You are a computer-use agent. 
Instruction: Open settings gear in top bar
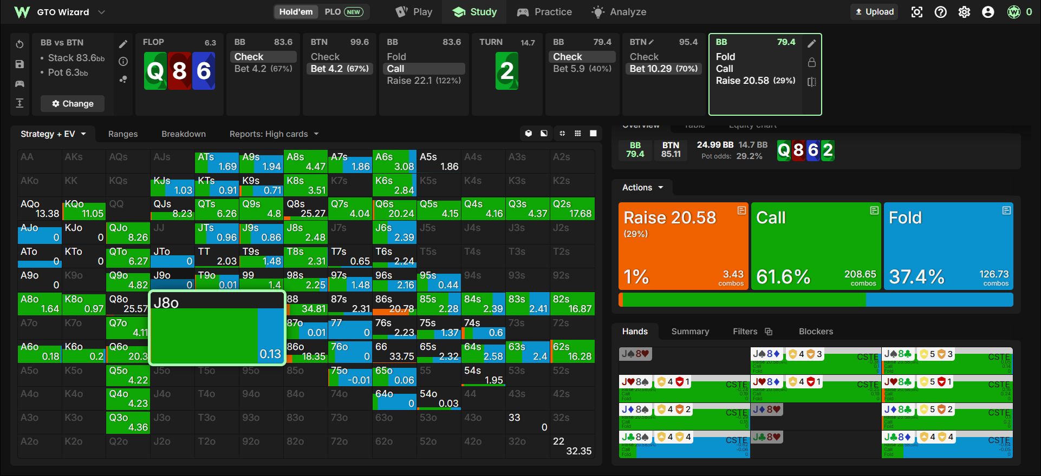[964, 12]
